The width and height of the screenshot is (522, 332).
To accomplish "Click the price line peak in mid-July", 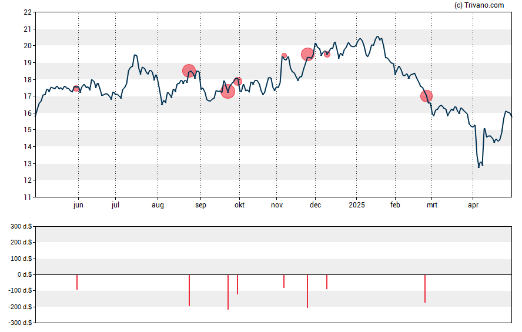I will (x=135, y=55).
